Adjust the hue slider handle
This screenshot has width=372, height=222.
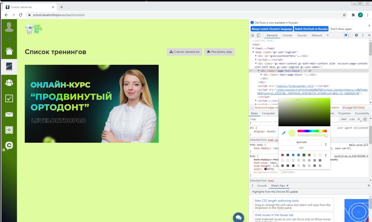point(320,131)
